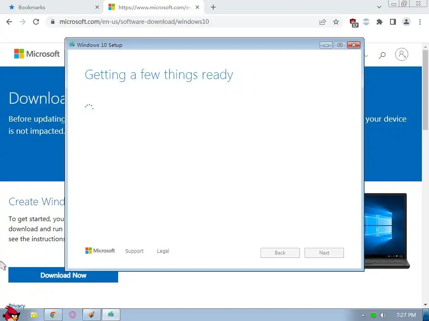This screenshot has width=429, height=321.
Task: Click the volume speaker tray icon
Action: click(x=383, y=315)
